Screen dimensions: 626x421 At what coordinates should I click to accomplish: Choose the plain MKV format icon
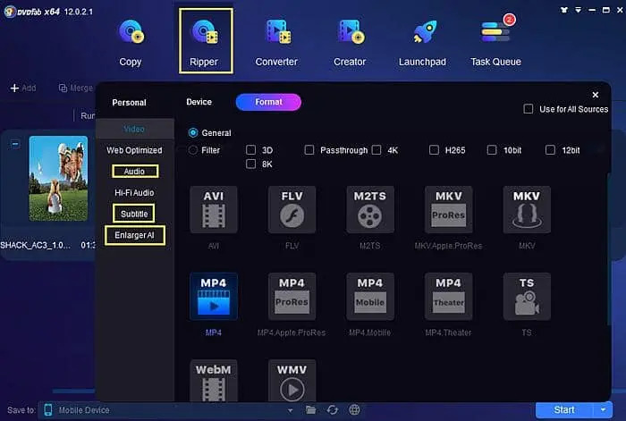(527, 210)
